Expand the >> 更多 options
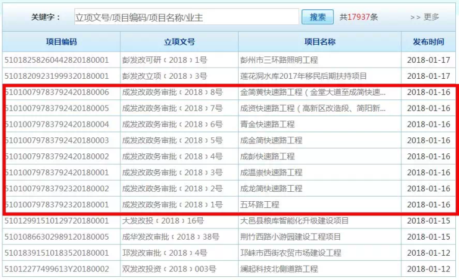Image resolution: width=459 pixels, height=280 pixels. (424, 17)
